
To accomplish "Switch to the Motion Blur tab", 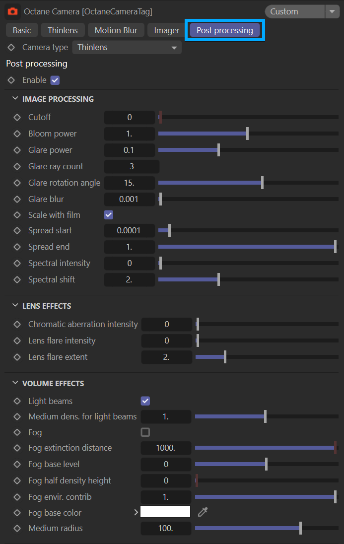I will click(x=116, y=30).
